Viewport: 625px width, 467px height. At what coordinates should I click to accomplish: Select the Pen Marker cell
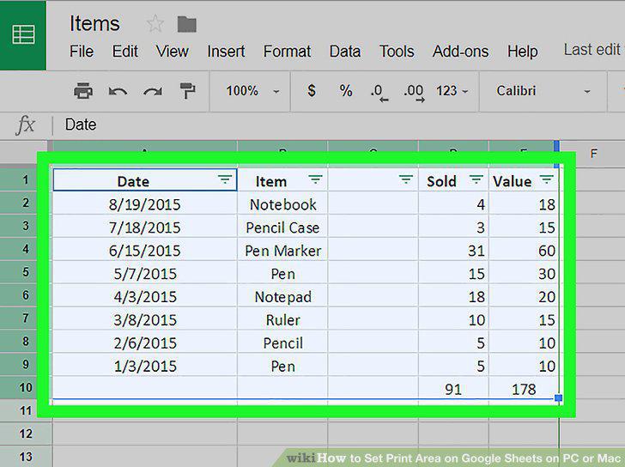pyautogui.click(x=282, y=251)
